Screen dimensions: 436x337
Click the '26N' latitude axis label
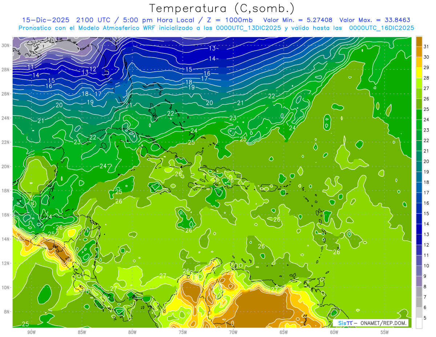click(6, 94)
